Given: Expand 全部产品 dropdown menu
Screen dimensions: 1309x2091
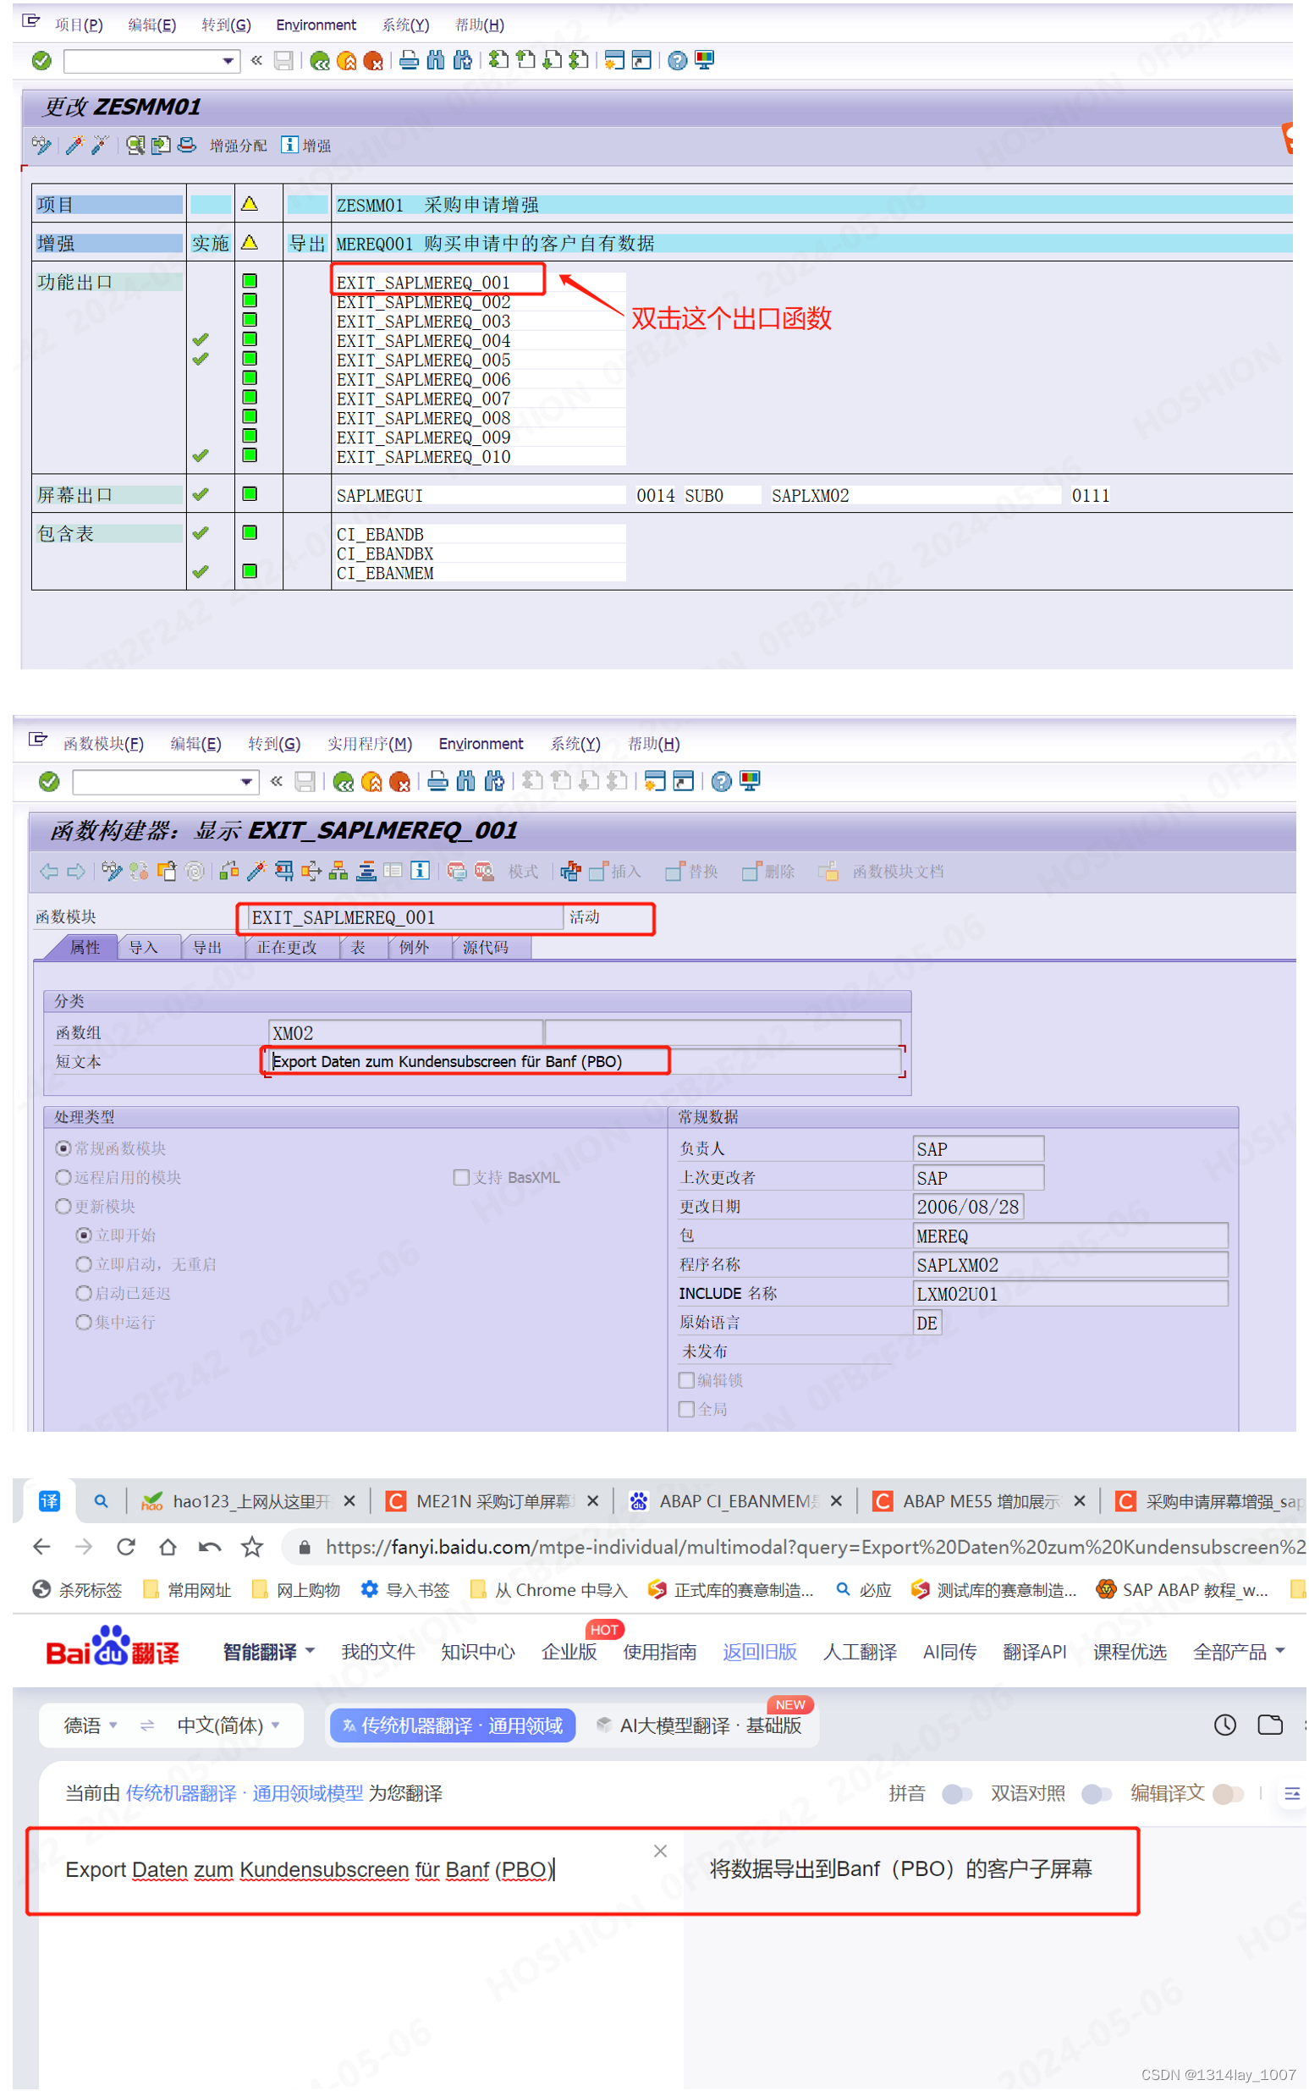Looking at the screenshot, I should [1238, 1653].
